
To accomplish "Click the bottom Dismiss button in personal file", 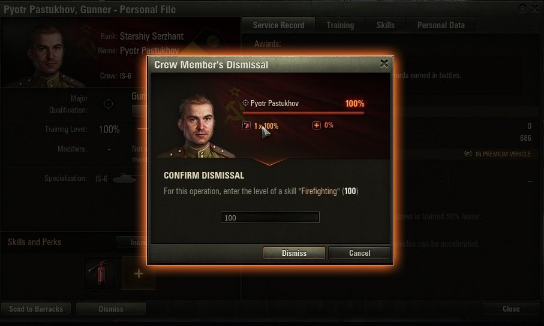I will (111, 309).
